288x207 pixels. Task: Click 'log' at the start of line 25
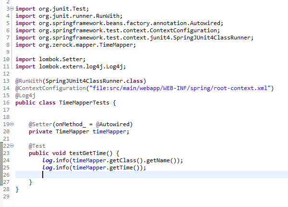[x=47, y=168]
